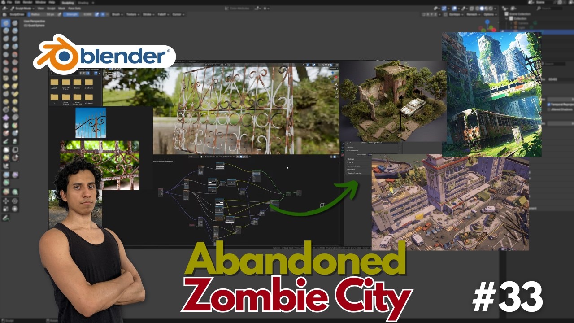This screenshot has width=574, height=323.
Task: Open the Remesh dropdown
Action: coord(473,14)
